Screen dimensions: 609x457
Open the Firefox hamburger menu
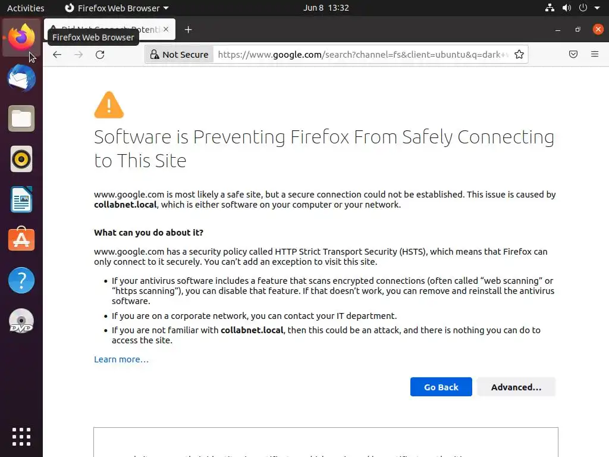click(595, 55)
